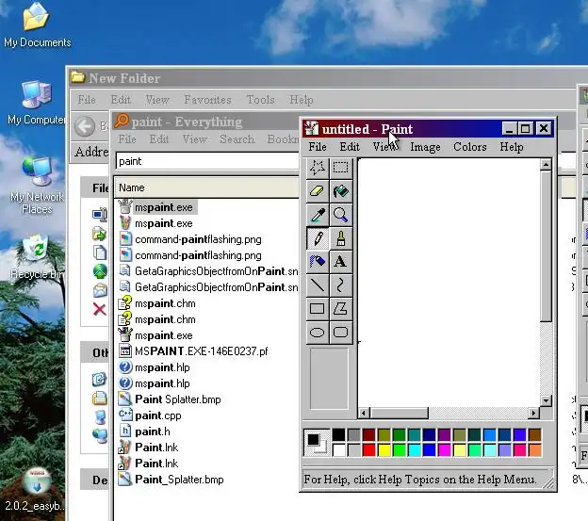The image size is (588, 521).
Task: Click the Paint vertical scrollbar down arrow
Action: coord(546,400)
